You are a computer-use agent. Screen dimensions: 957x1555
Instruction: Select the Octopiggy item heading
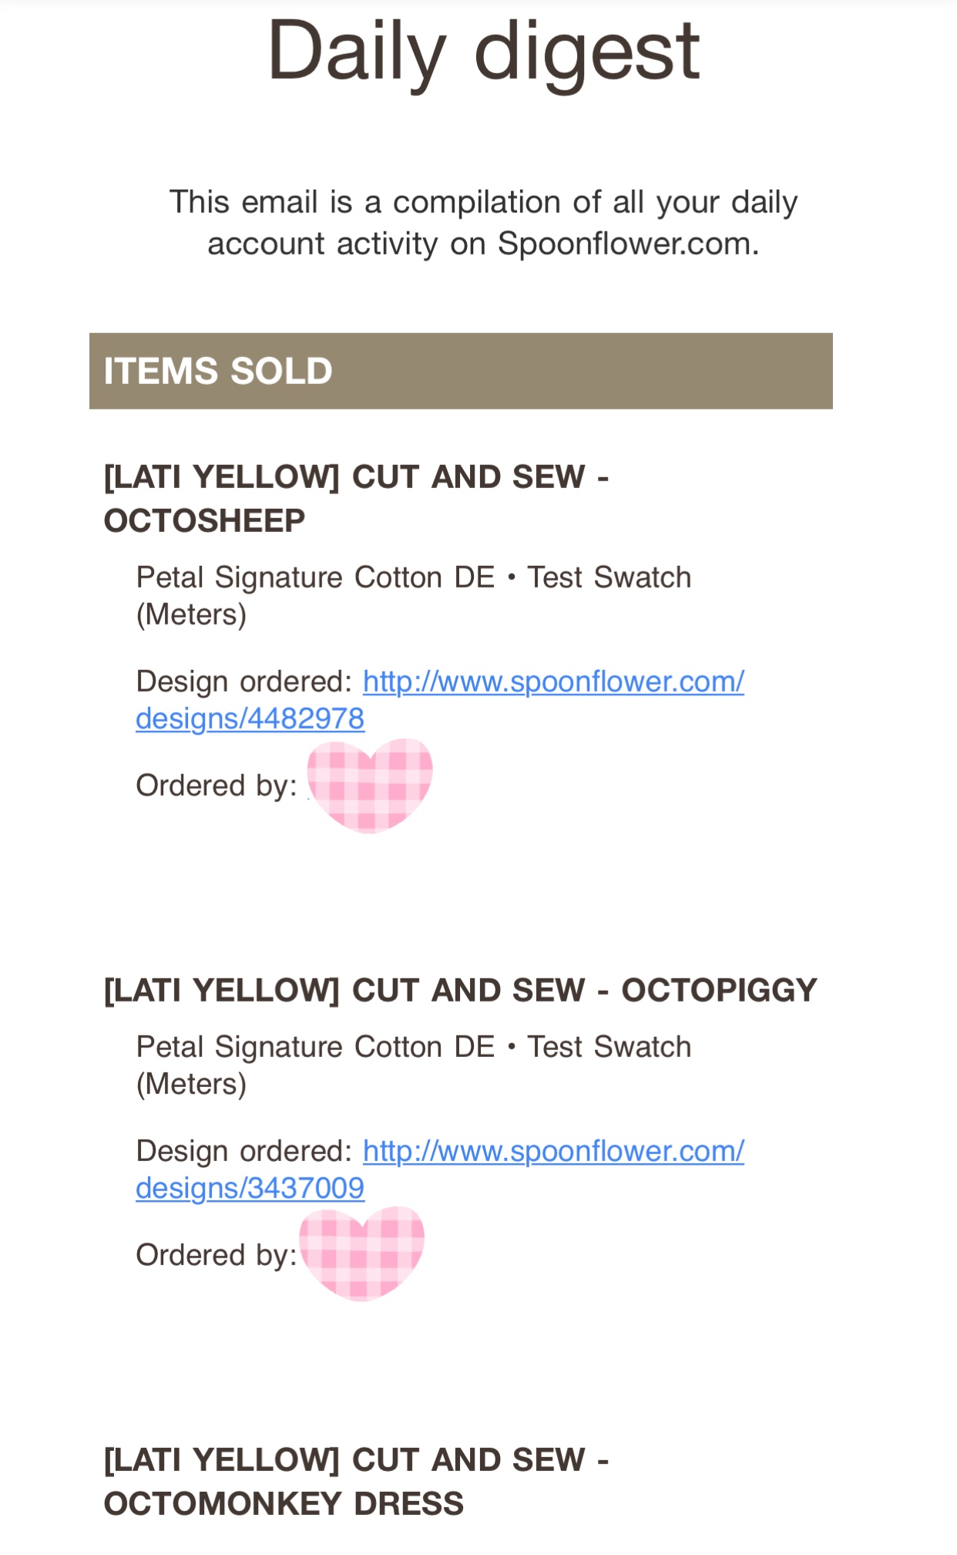click(x=461, y=991)
